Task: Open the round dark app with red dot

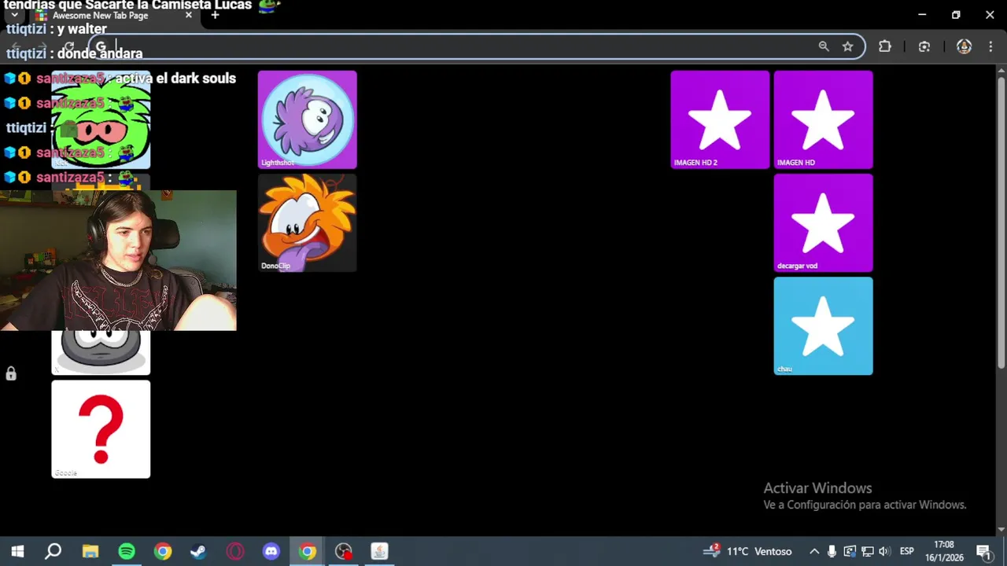Action: (x=344, y=551)
